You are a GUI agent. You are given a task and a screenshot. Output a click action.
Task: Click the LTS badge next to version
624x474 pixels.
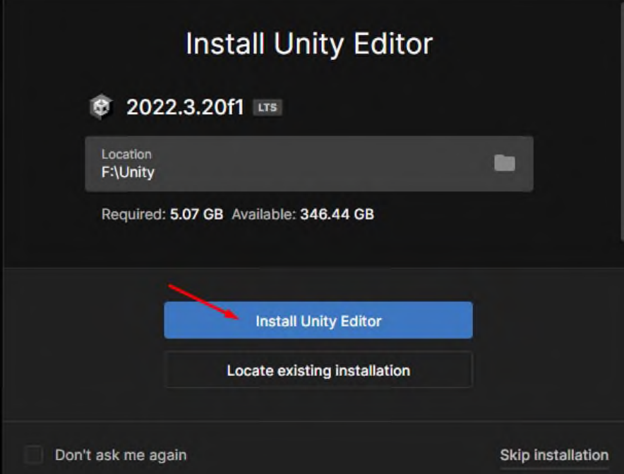tap(268, 107)
